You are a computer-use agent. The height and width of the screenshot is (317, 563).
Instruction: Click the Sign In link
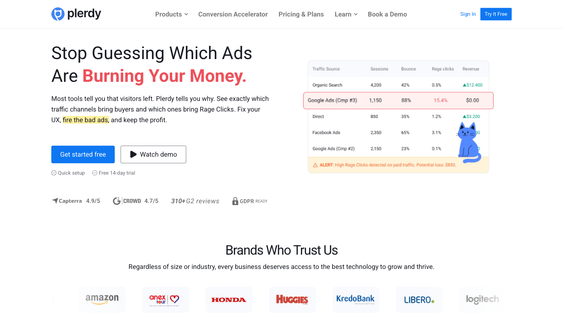[468, 14]
